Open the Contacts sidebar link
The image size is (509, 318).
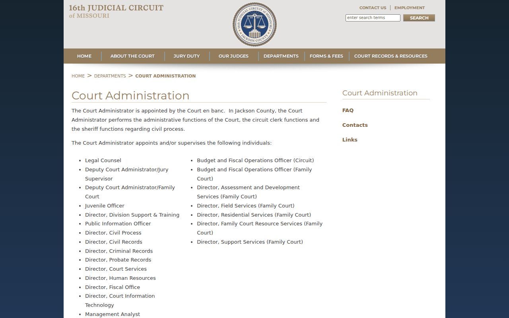tap(355, 125)
